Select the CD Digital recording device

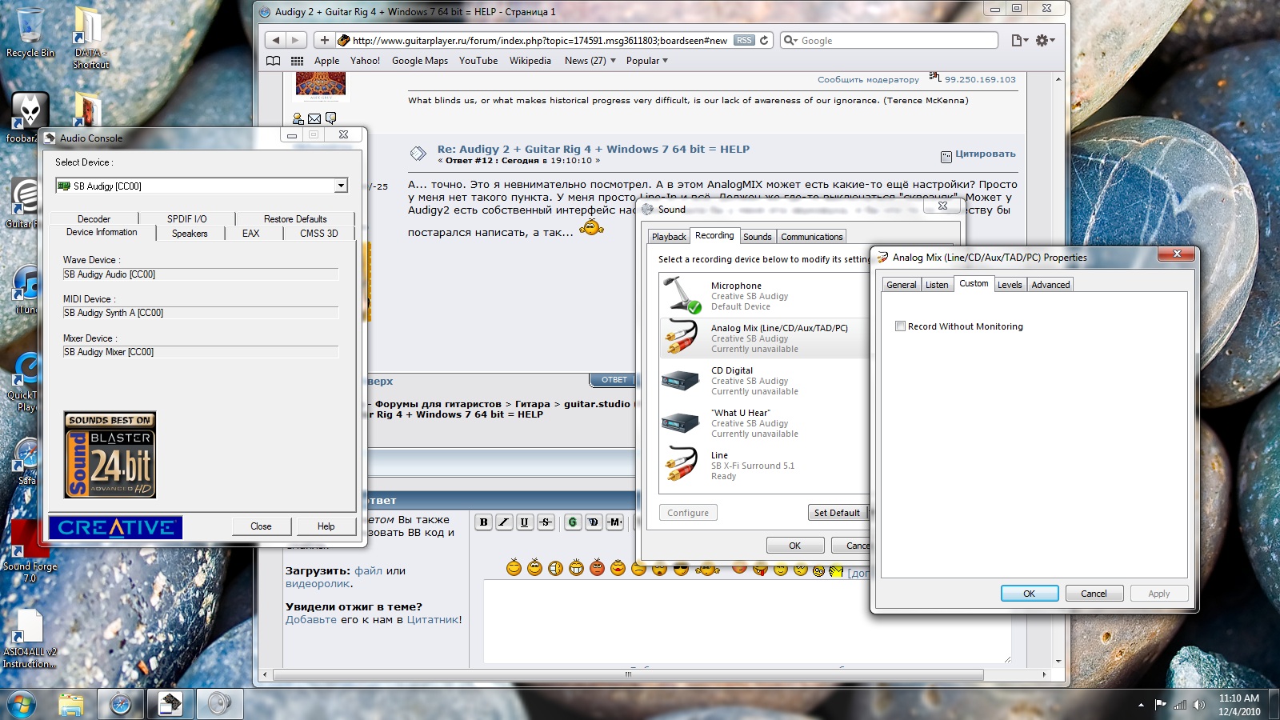764,381
